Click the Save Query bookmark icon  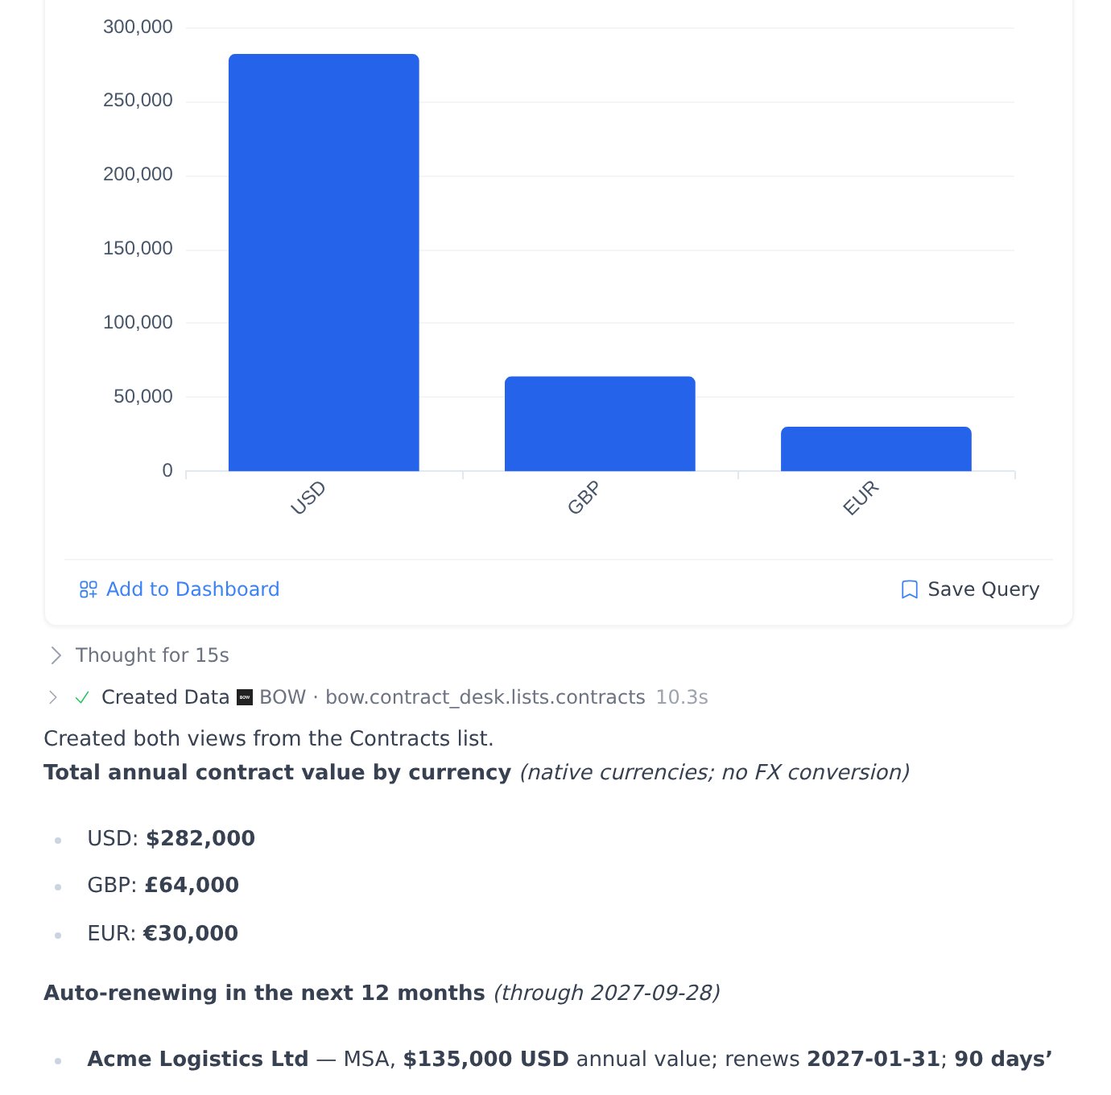tap(910, 589)
